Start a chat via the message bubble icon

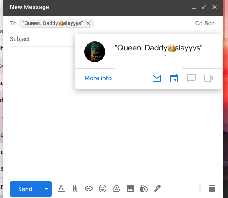191,78
